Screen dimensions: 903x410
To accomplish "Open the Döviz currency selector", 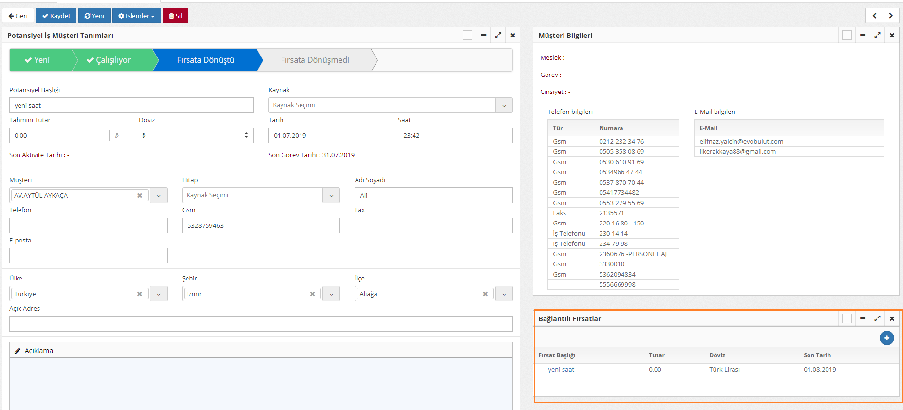I will 196,135.
